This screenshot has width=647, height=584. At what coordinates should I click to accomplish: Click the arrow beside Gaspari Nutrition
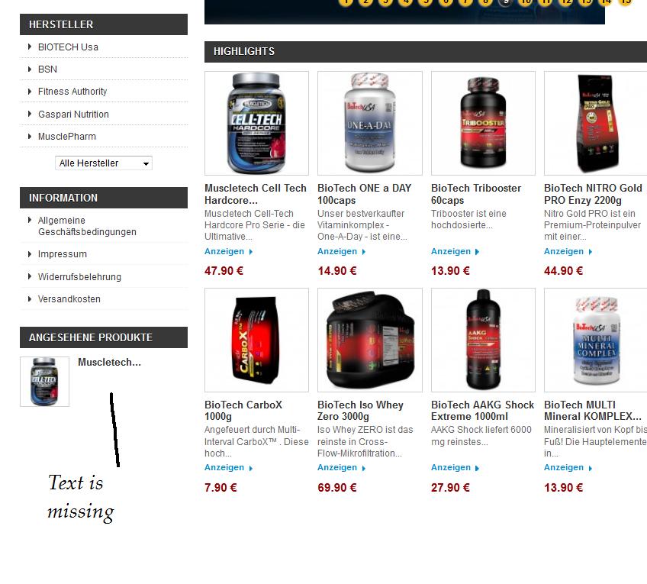29,114
